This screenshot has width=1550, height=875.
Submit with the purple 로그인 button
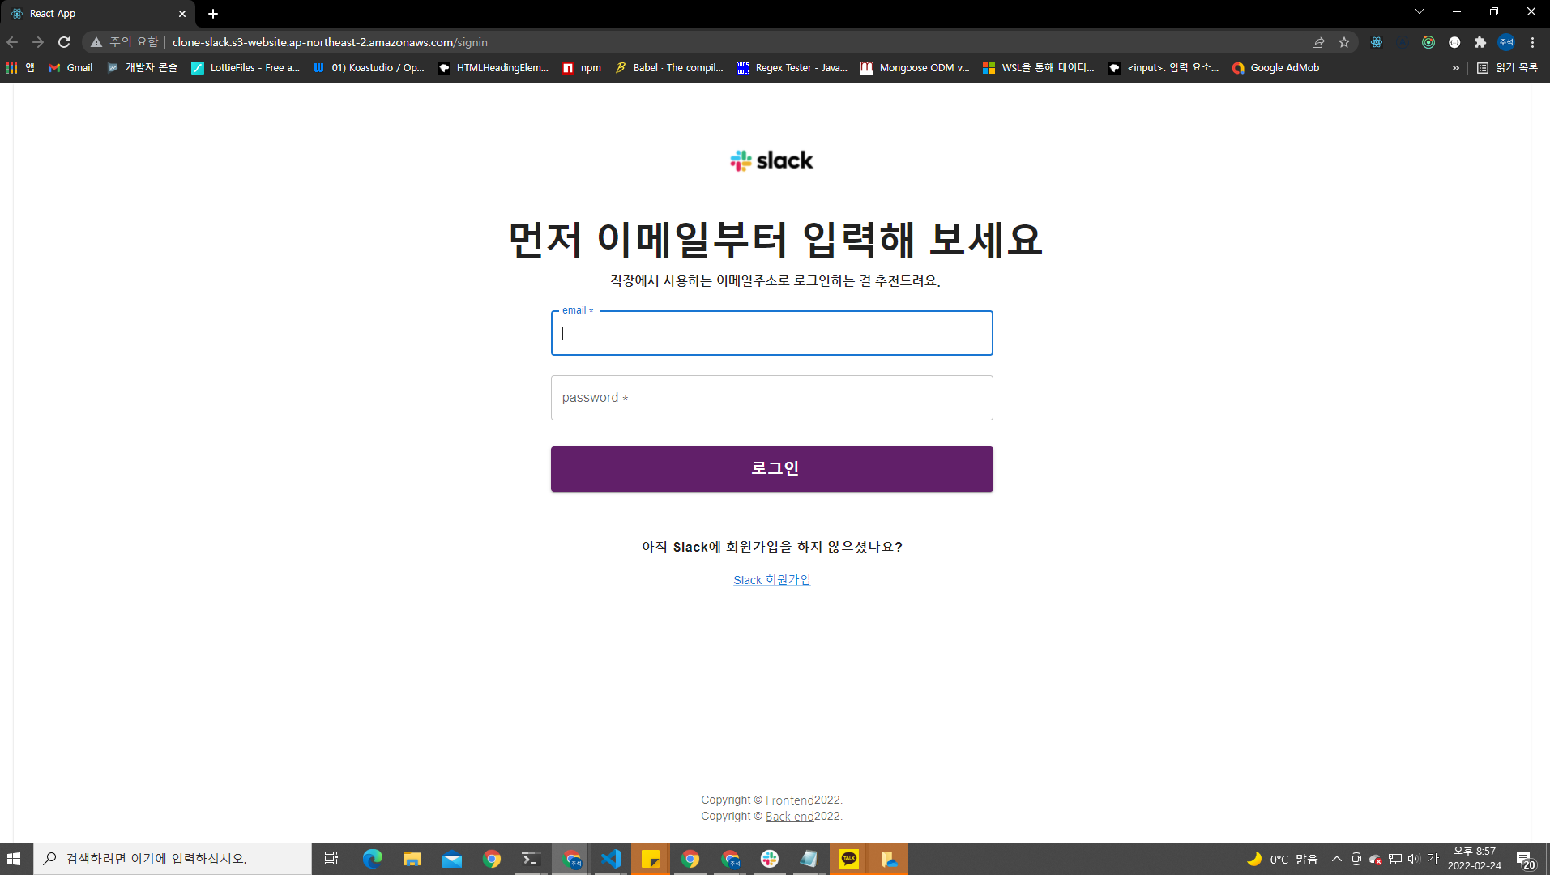pyautogui.click(x=771, y=469)
